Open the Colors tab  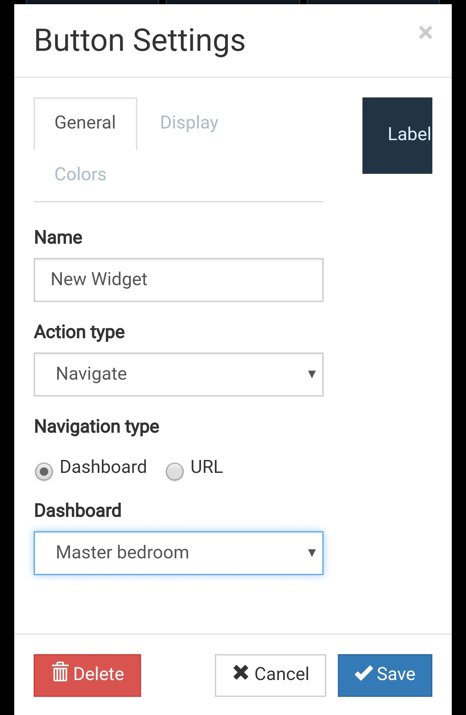80,174
